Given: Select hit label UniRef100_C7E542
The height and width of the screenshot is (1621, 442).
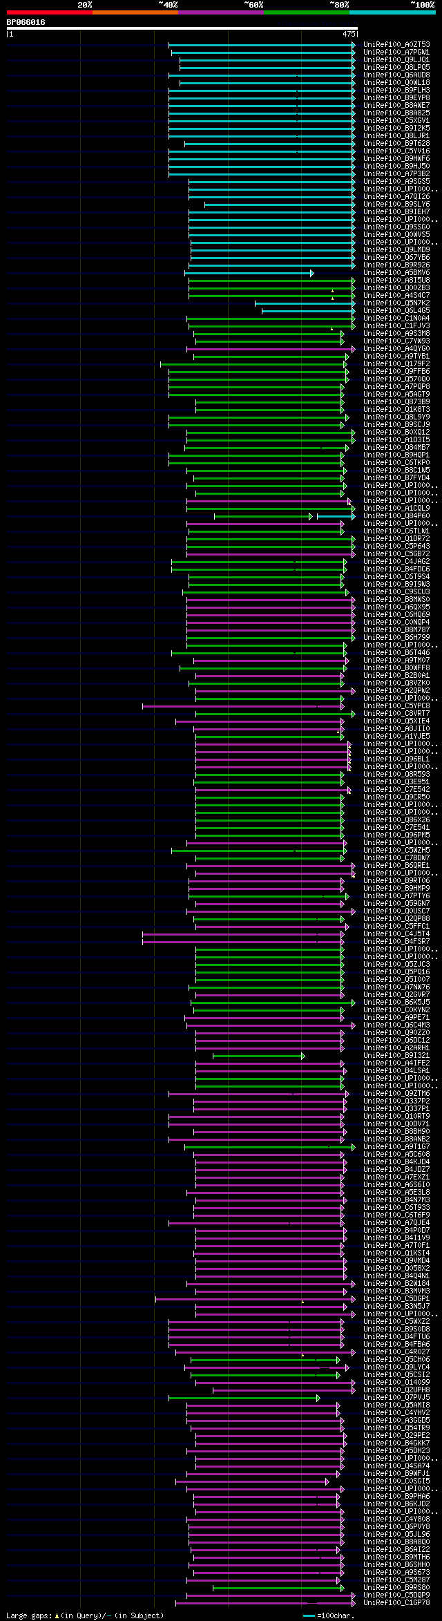Looking at the screenshot, I should [x=396, y=790].
